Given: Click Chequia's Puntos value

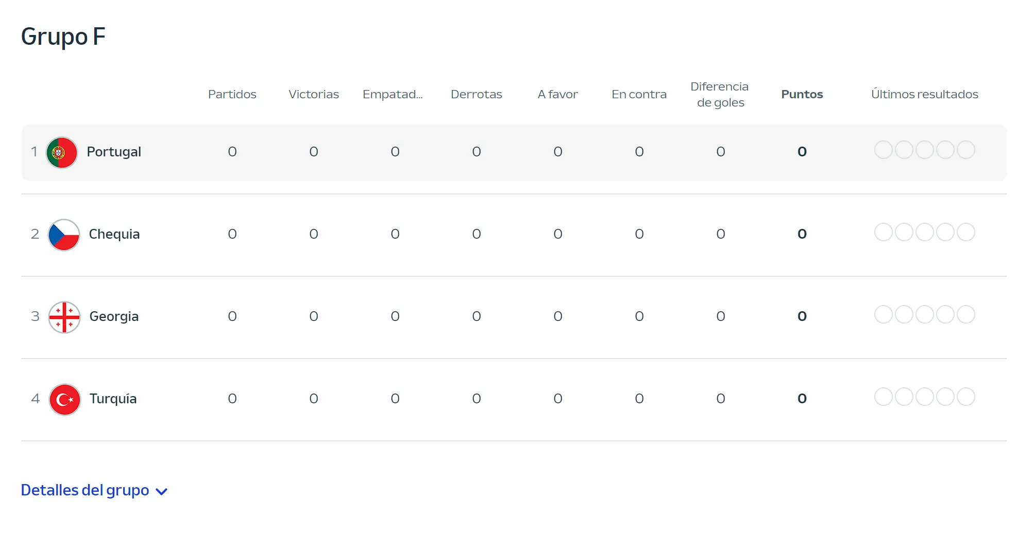Looking at the screenshot, I should click(x=802, y=234).
